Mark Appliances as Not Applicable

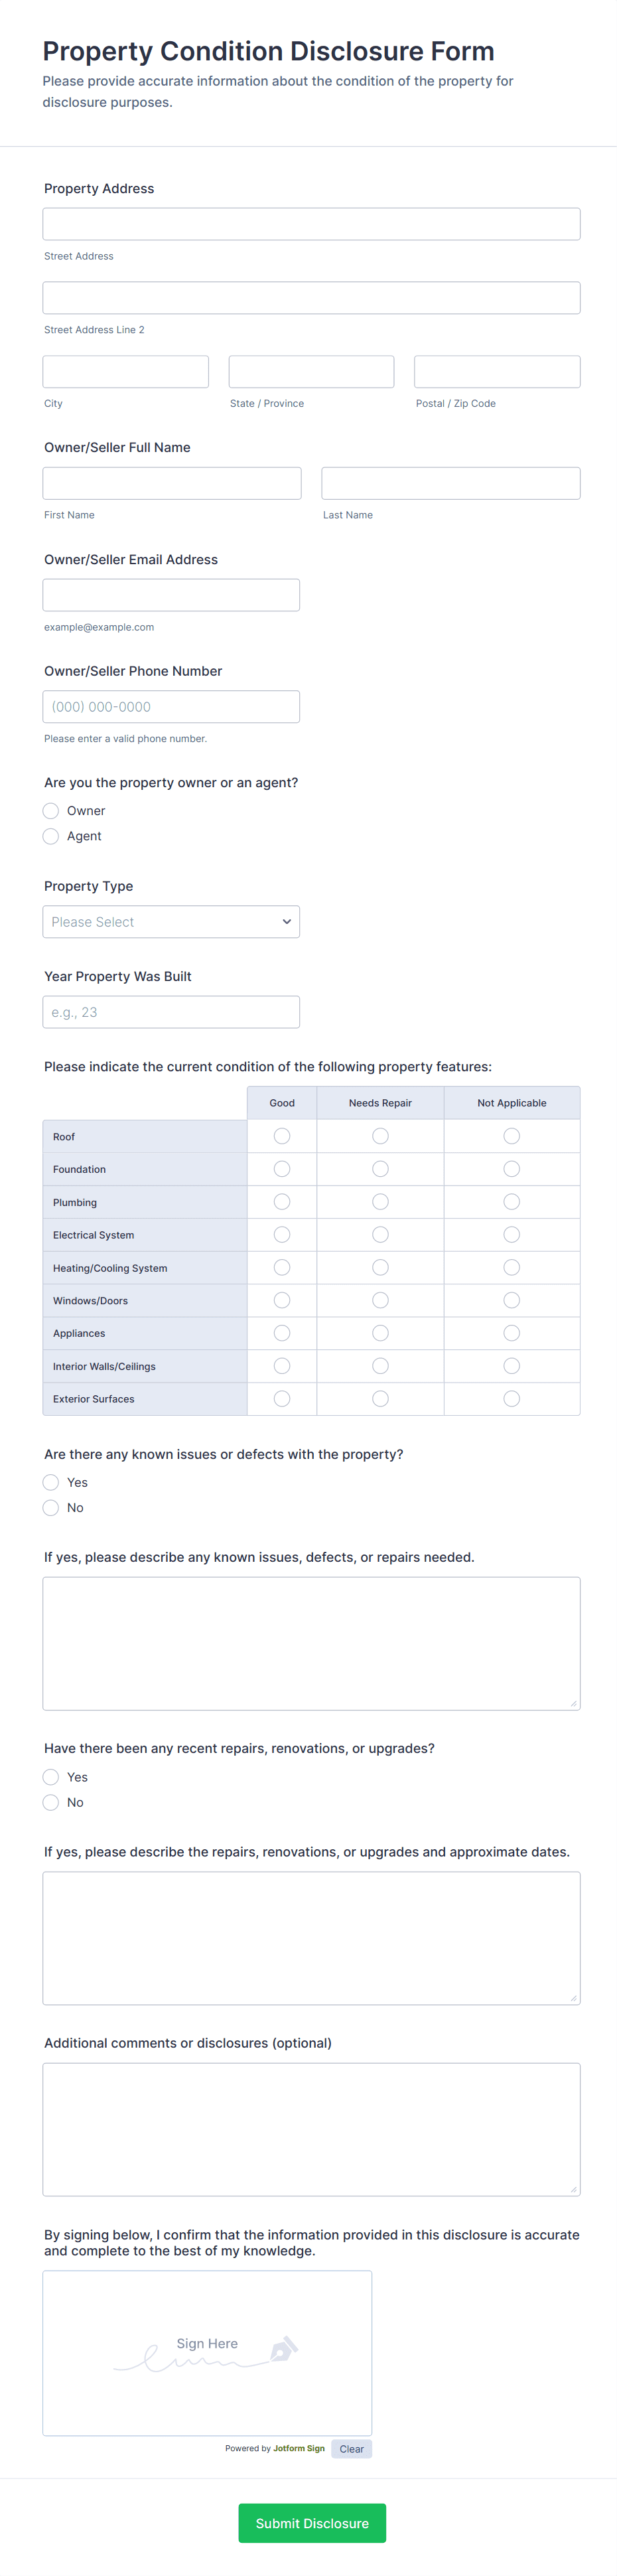[x=511, y=1333]
